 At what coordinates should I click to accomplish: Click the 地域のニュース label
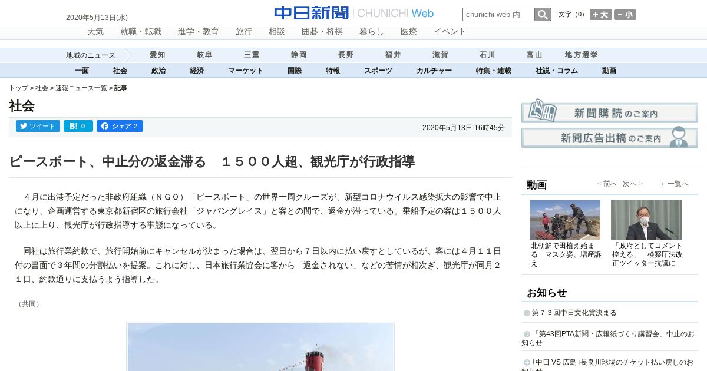coord(91,55)
